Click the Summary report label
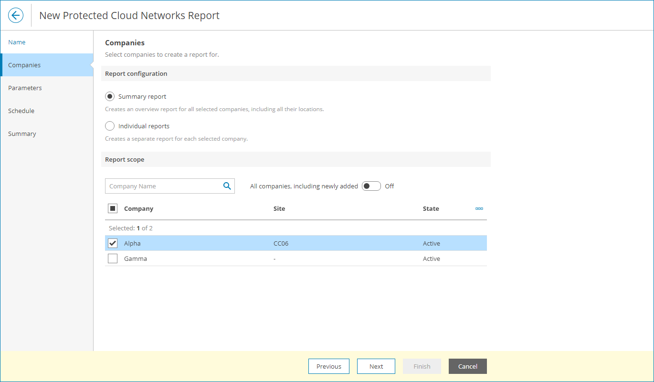This screenshot has height=382, width=654. [x=142, y=96]
